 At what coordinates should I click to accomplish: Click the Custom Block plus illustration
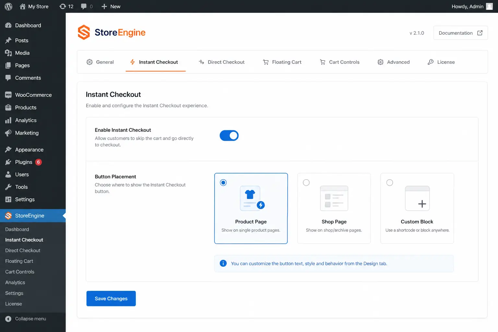[x=417, y=198]
